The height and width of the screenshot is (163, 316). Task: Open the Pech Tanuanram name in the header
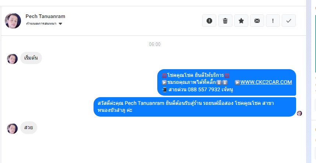coord(45,16)
